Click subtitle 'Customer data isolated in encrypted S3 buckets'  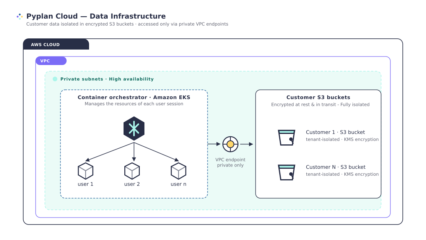click(80, 24)
